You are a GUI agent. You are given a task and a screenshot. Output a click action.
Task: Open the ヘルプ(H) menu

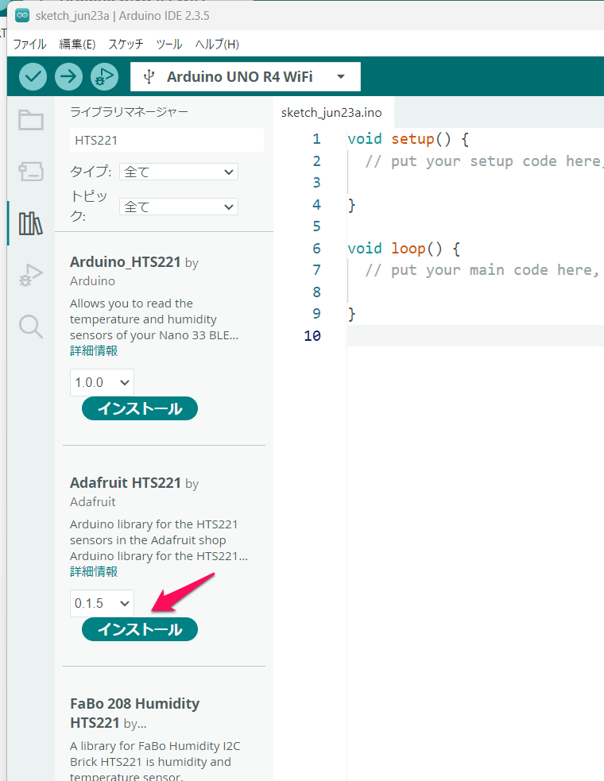(217, 44)
